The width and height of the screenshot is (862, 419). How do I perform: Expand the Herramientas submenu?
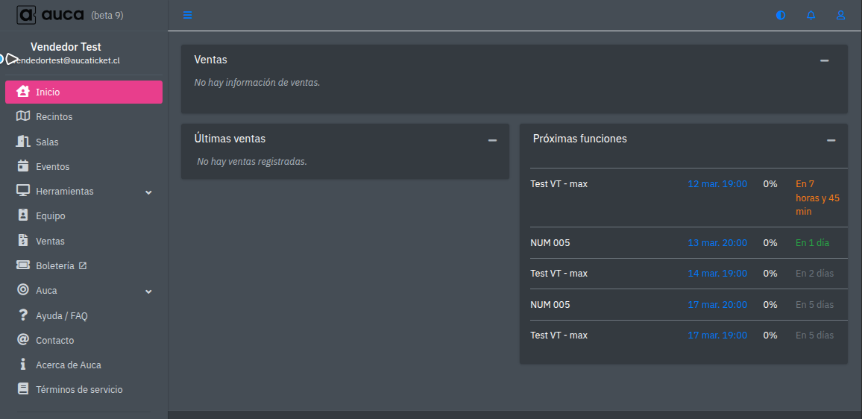[x=148, y=192]
